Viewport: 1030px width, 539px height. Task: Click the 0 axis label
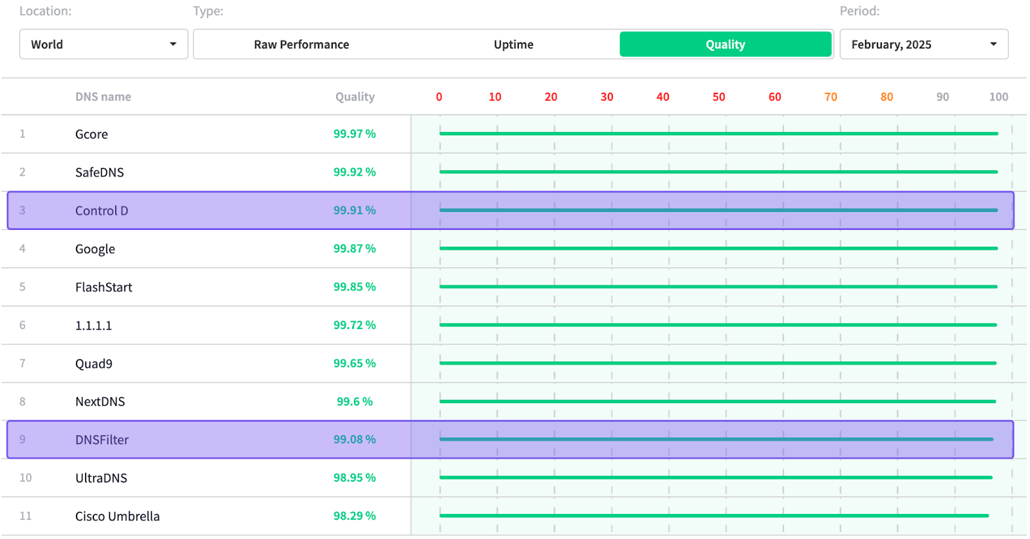tap(439, 97)
